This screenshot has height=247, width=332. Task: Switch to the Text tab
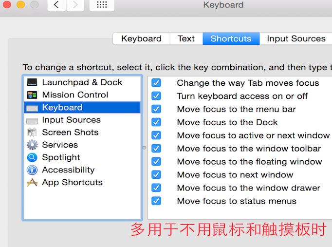point(186,39)
